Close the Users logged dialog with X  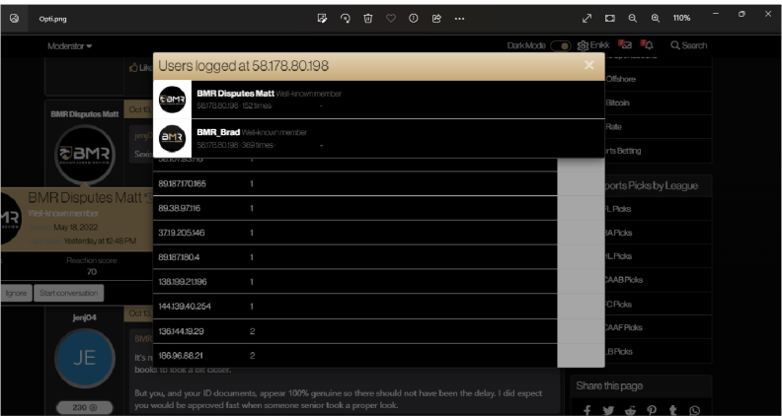(x=589, y=65)
